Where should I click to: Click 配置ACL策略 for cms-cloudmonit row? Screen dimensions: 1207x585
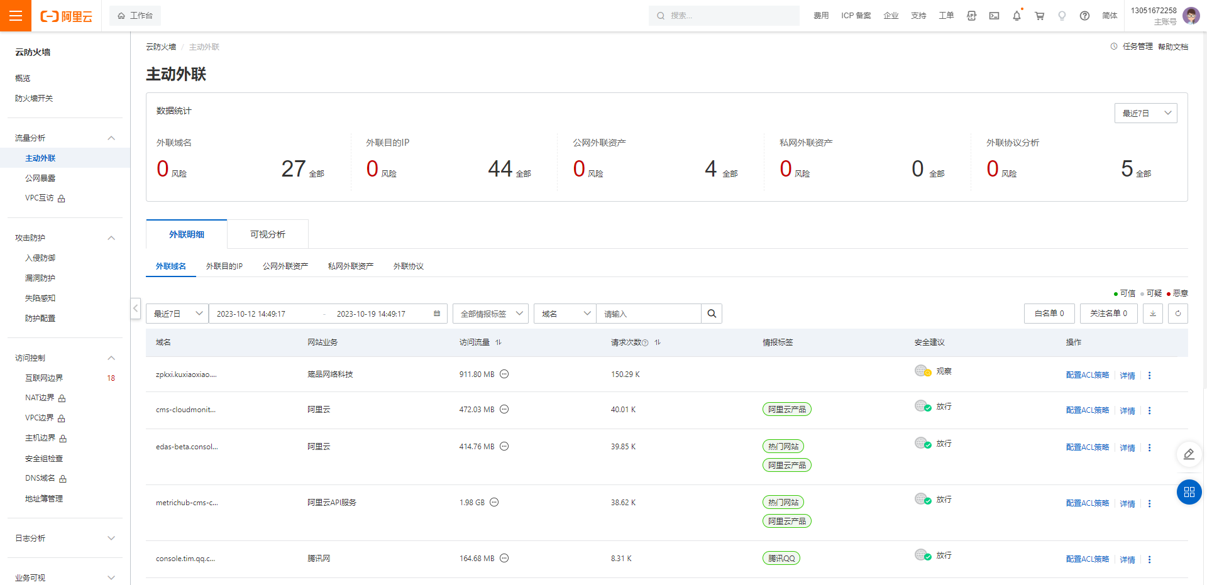coord(1088,410)
